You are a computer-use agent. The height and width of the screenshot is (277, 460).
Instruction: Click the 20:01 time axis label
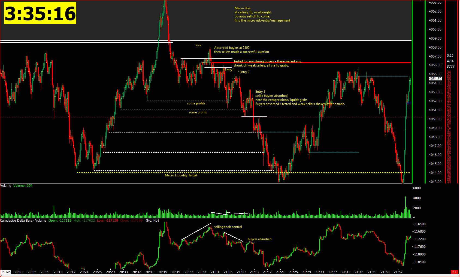[x=19, y=272]
